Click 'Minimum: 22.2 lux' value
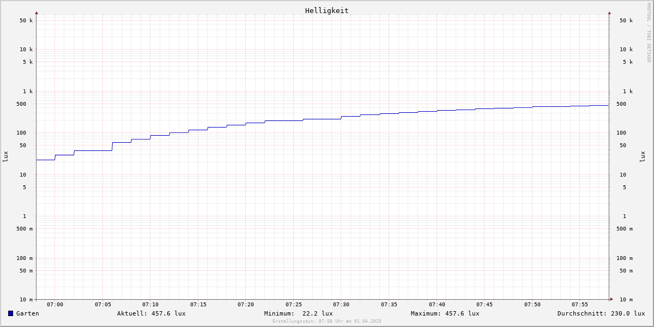The width and height of the screenshot is (654, 327). (x=299, y=313)
